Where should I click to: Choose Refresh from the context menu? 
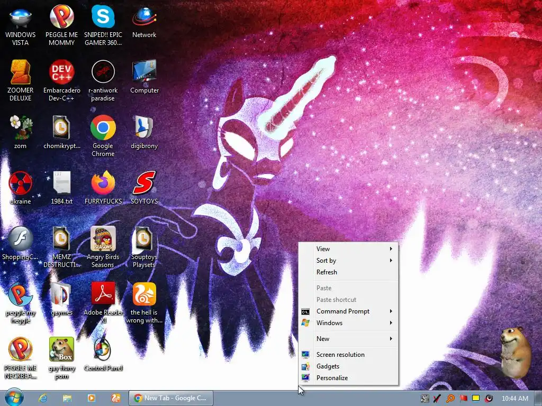[348, 272]
